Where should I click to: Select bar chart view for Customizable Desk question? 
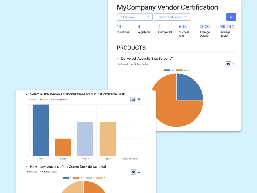pos(133,99)
